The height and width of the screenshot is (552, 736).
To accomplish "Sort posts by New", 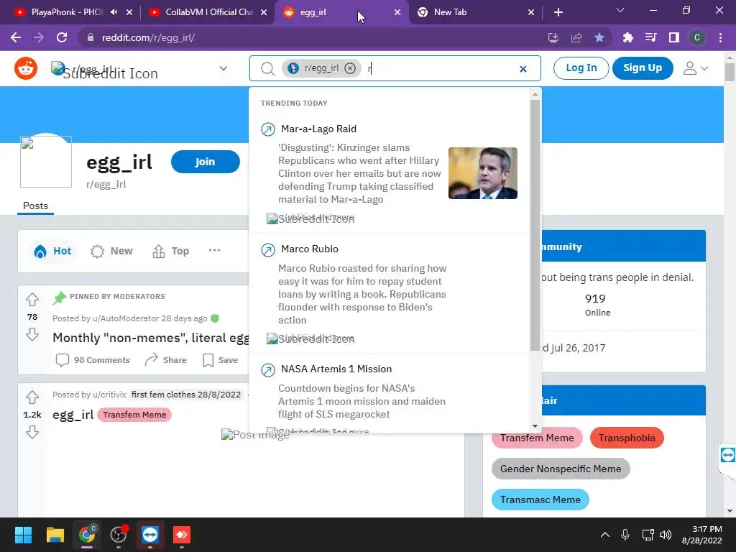I will (111, 251).
